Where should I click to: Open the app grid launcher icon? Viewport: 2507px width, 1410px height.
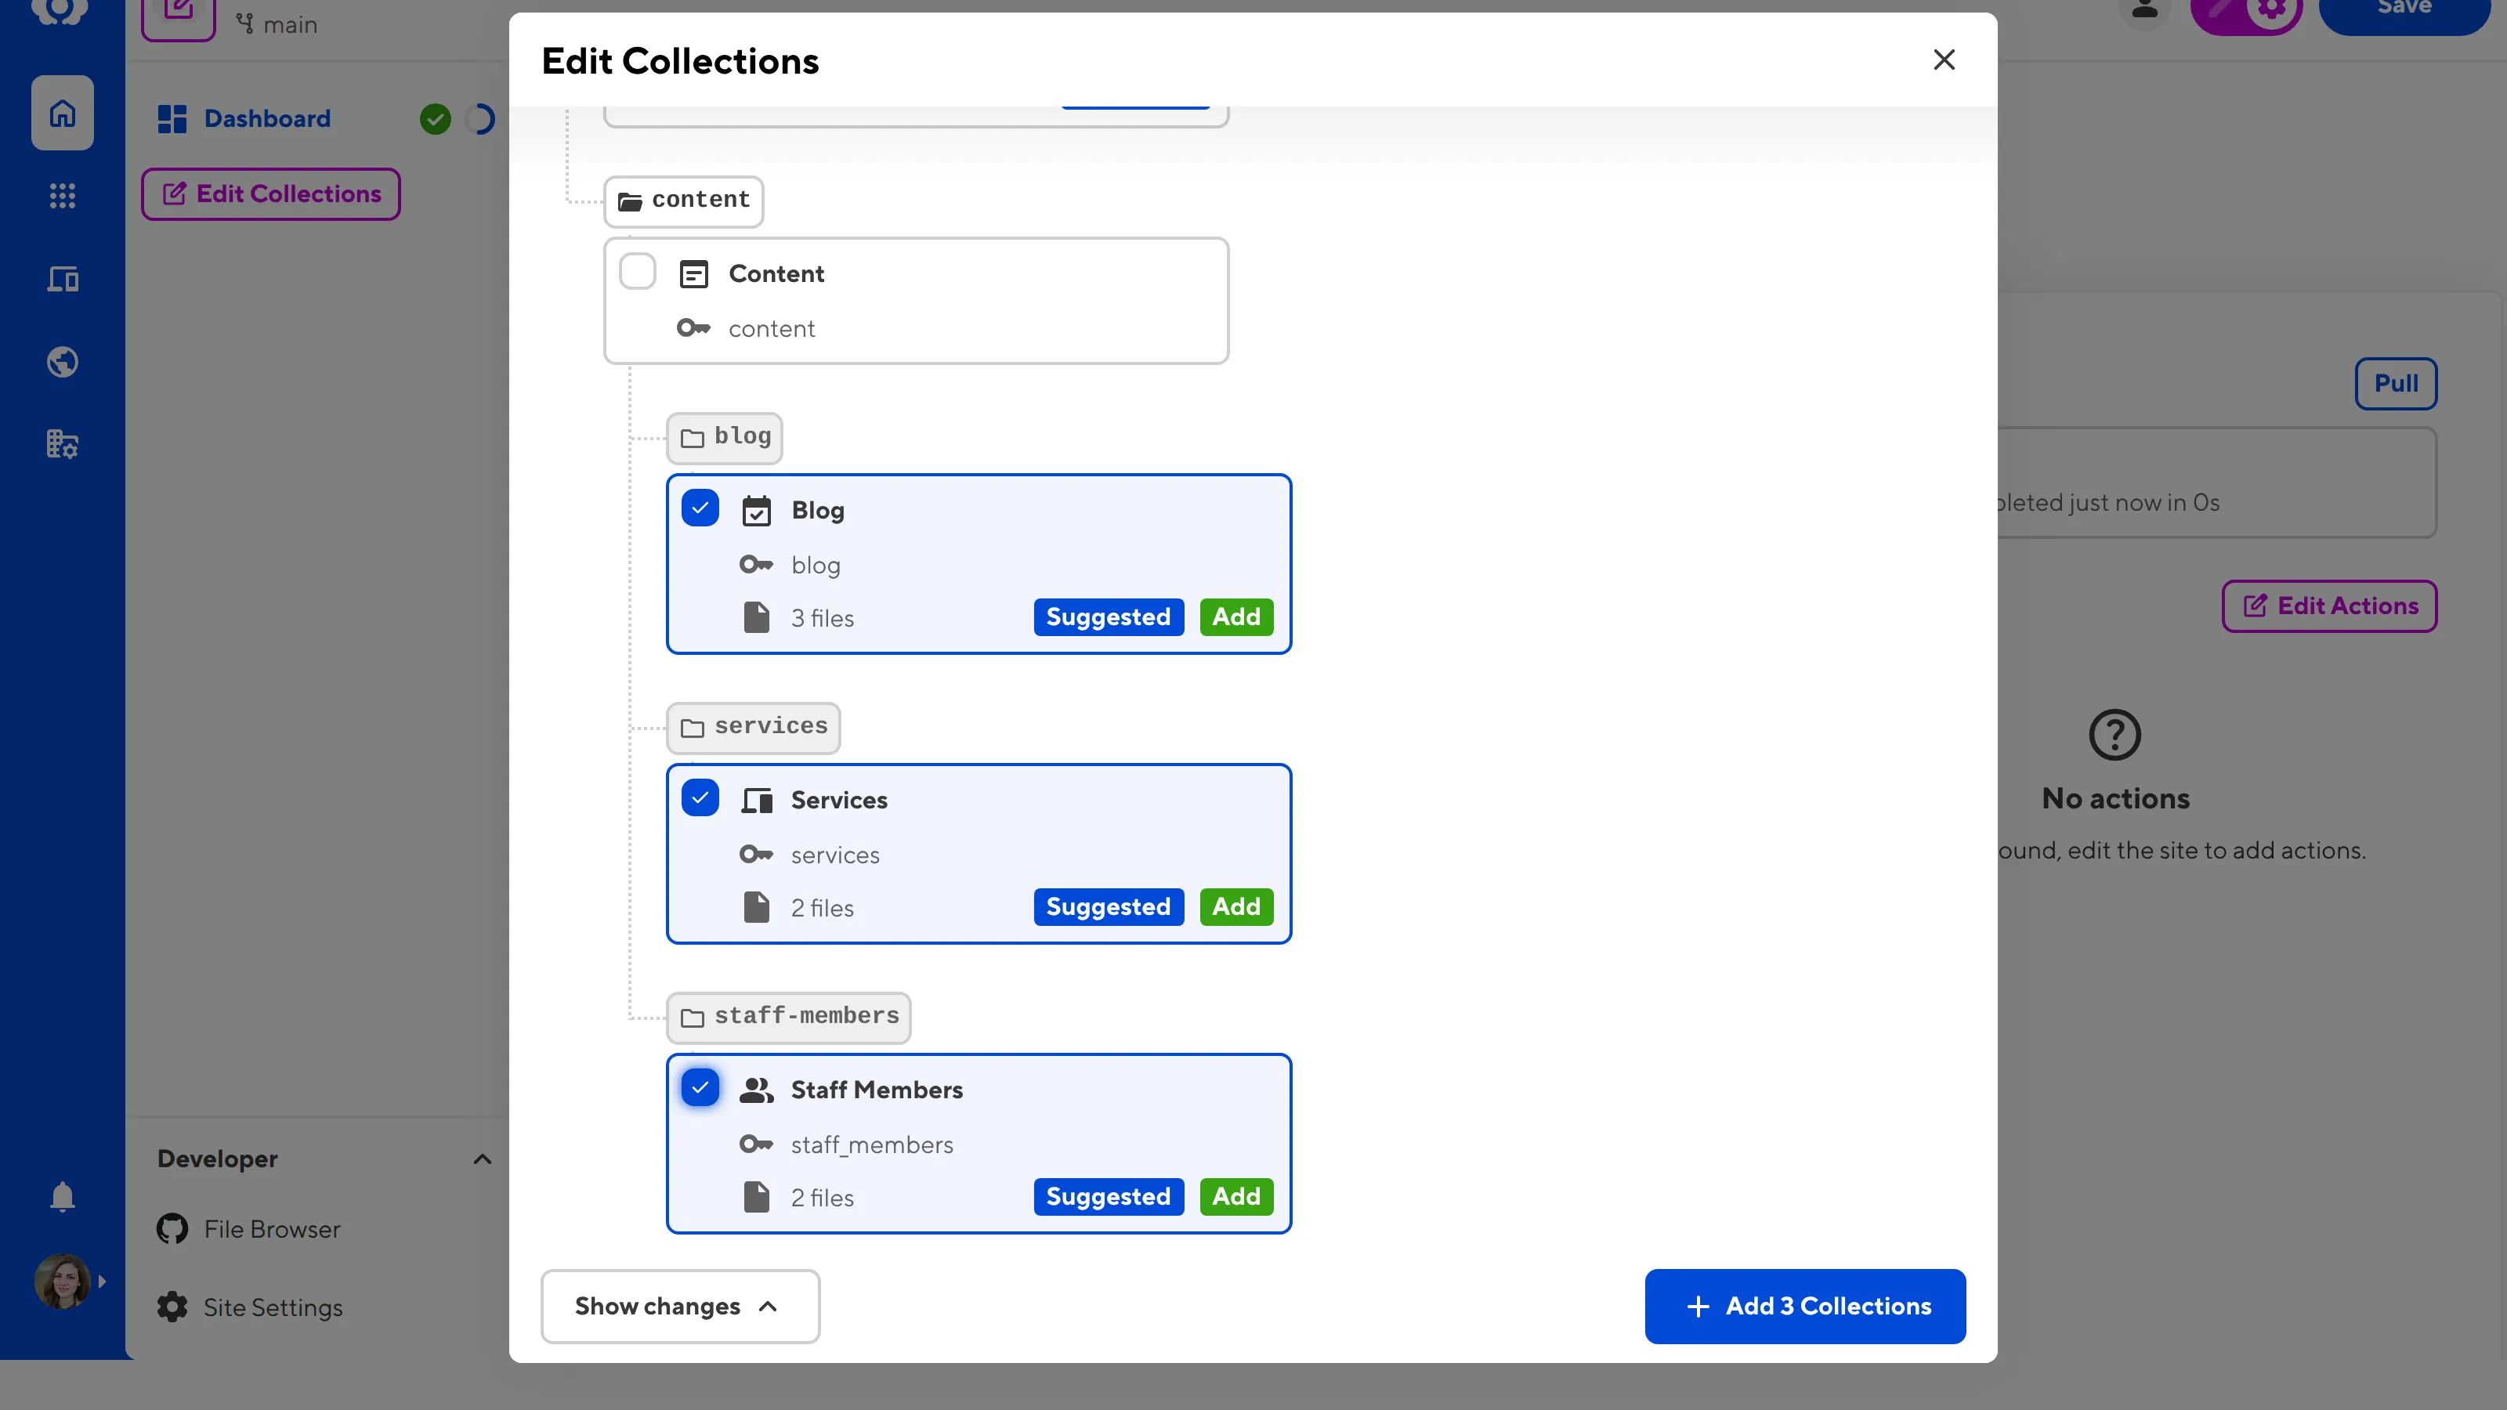[63, 196]
